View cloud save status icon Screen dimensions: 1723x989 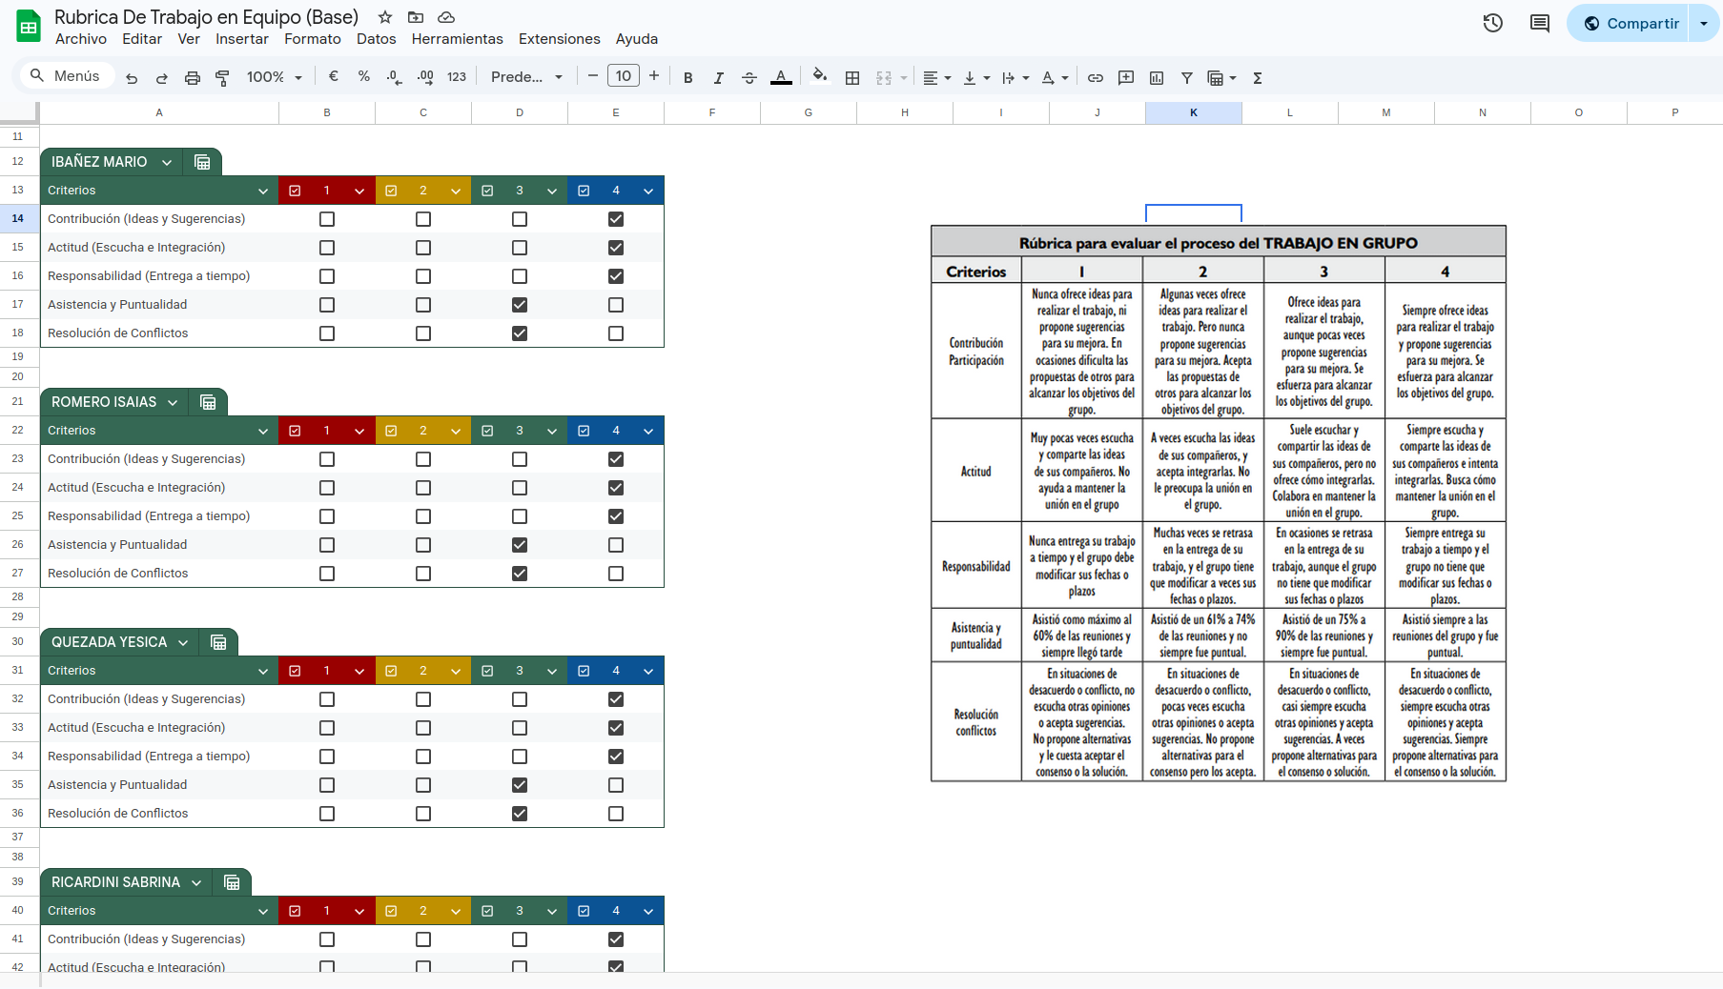pyautogui.click(x=446, y=17)
